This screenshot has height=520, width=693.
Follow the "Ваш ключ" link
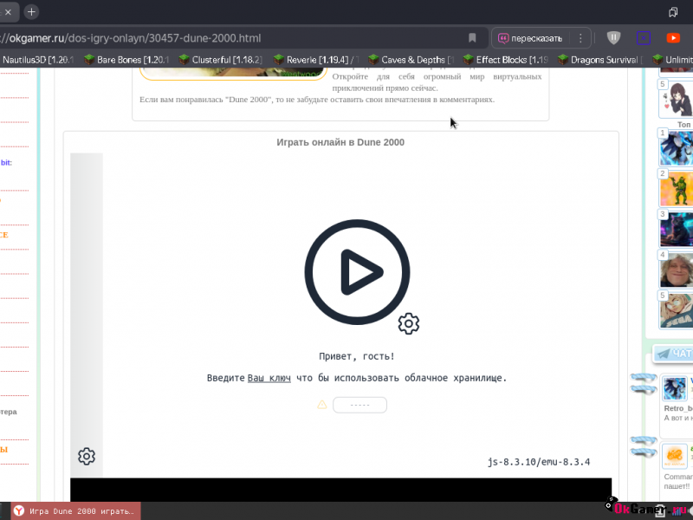(269, 378)
